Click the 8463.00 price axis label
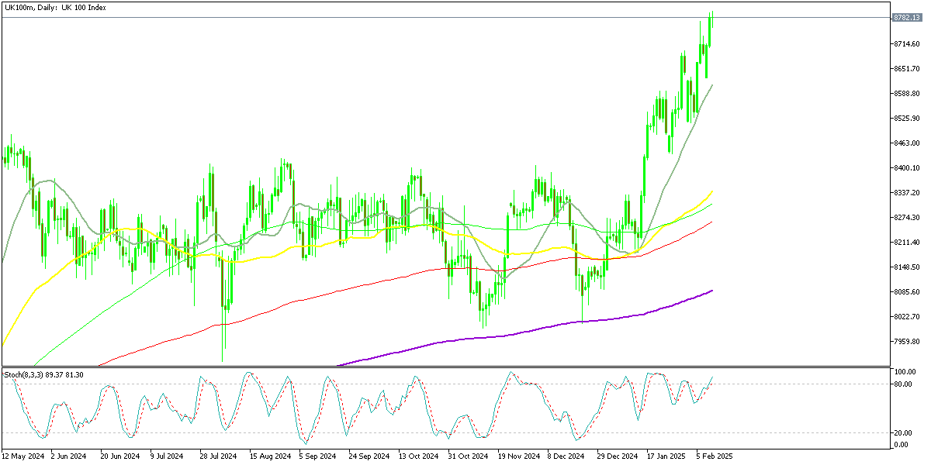The height and width of the screenshot is (465, 931). pyautogui.click(x=905, y=143)
